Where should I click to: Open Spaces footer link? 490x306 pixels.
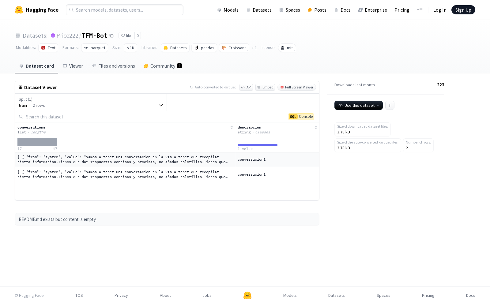pos(383,295)
